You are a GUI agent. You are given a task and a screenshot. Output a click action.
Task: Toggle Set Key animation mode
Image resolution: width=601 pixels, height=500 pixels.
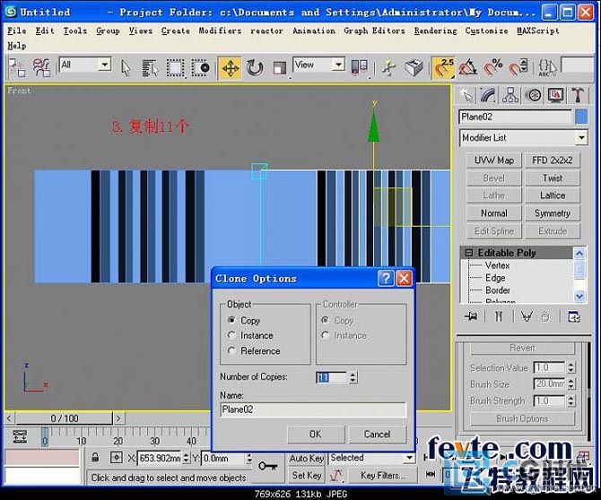click(306, 476)
